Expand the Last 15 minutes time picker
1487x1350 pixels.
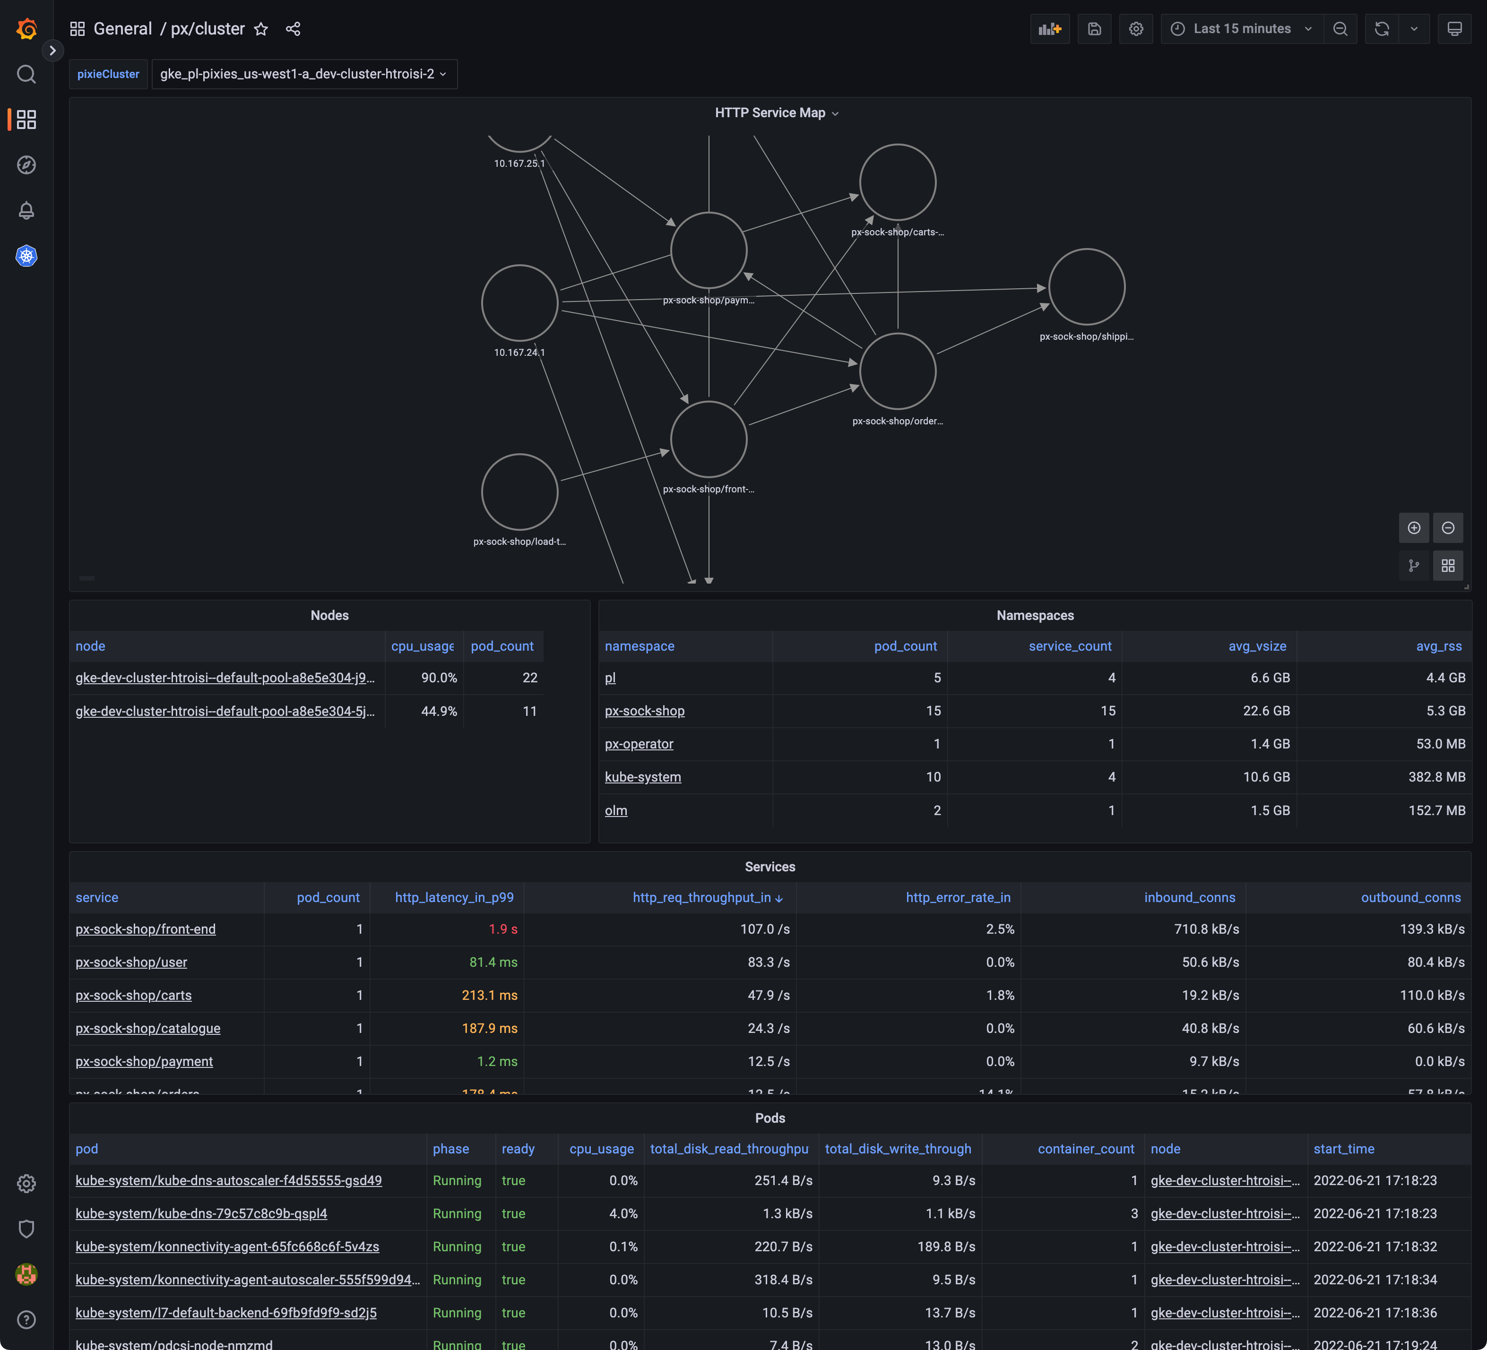[x=1241, y=29]
